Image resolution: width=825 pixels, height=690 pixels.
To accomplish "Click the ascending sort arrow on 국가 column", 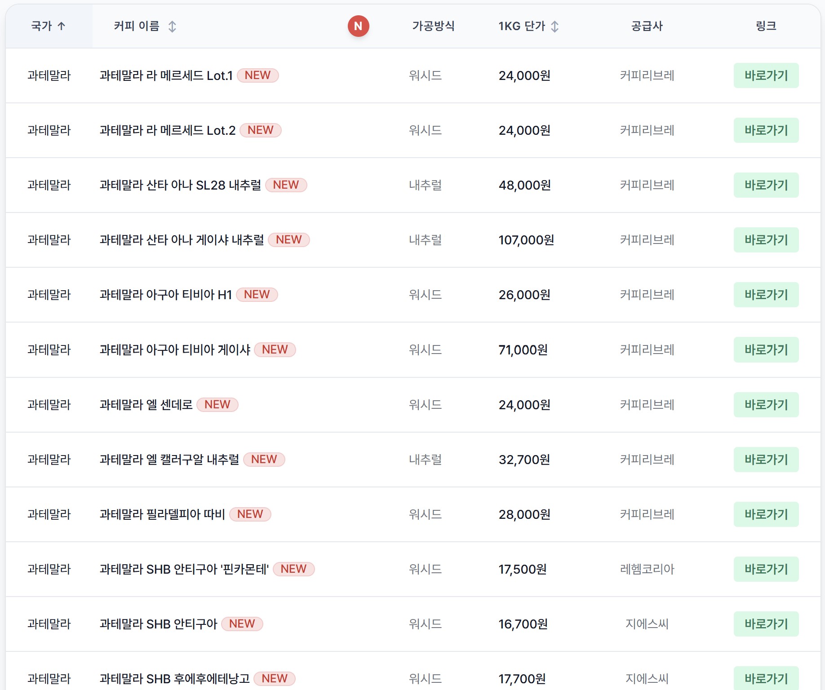I will click(61, 26).
